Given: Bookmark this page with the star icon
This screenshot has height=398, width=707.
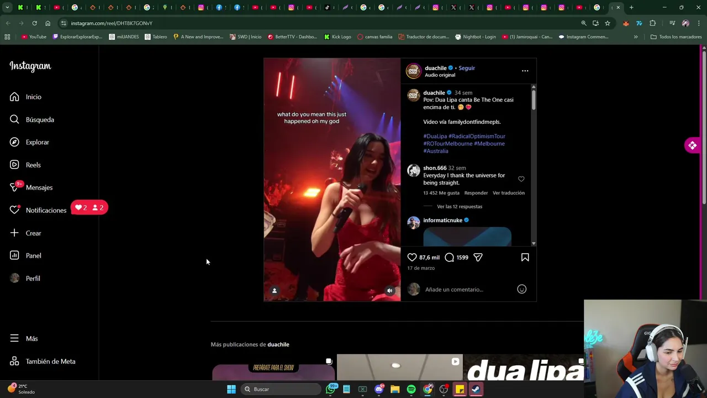Looking at the screenshot, I should (x=608, y=23).
